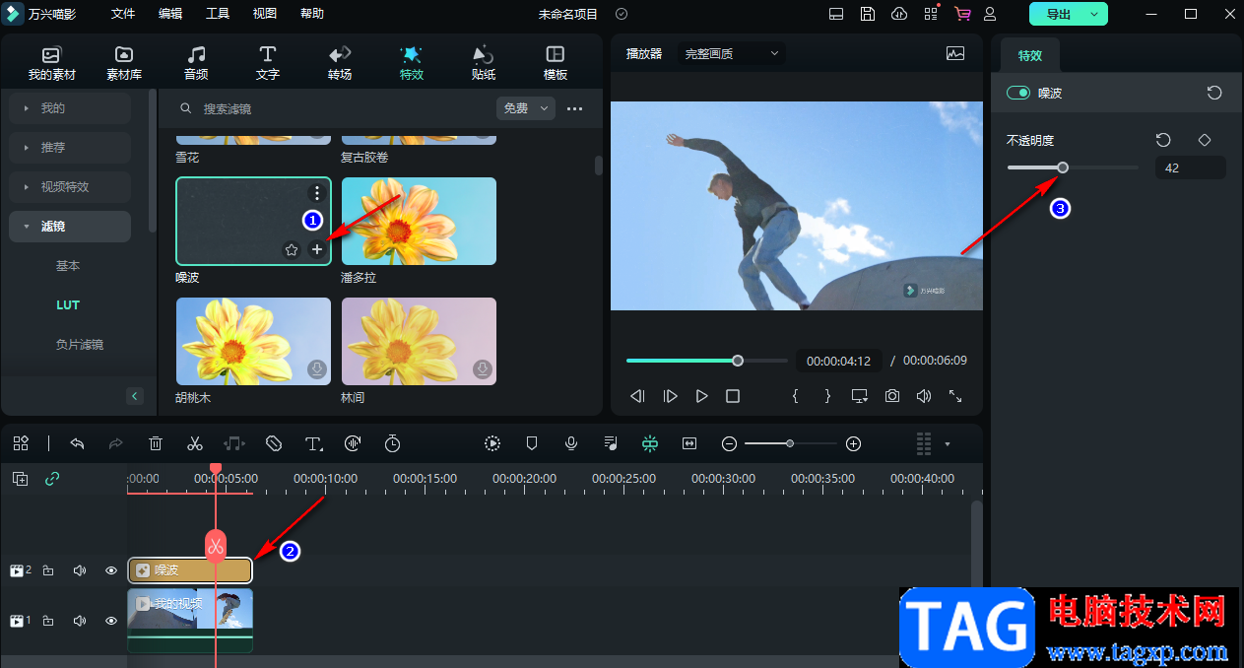Open the text tool in the timeline toolbar
Screen dimensions: 1244x668
click(x=314, y=444)
